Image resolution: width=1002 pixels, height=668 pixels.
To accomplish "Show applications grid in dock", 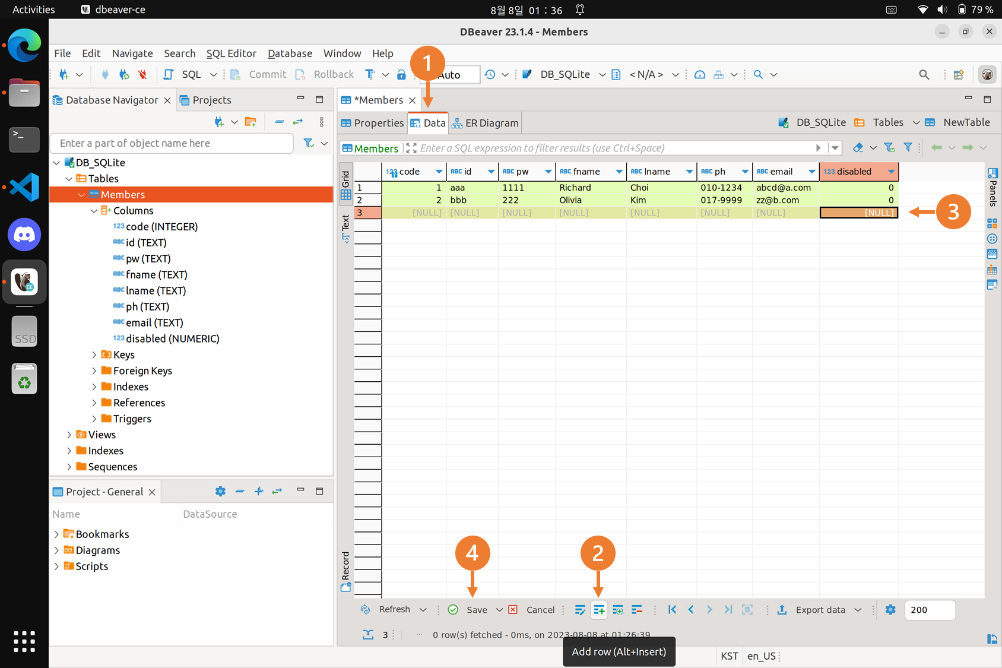I will (x=24, y=641).
